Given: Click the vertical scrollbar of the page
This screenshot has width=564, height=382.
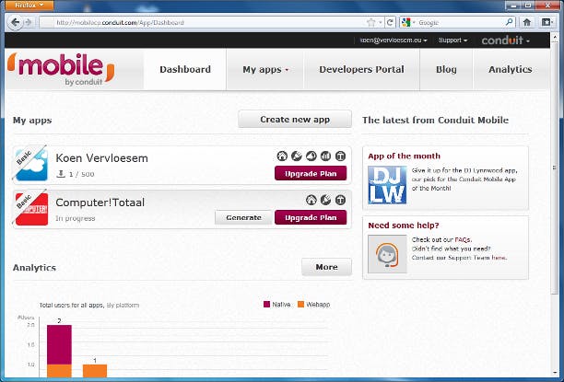Looking at the screenshot, I should click(x=554, y=168).
